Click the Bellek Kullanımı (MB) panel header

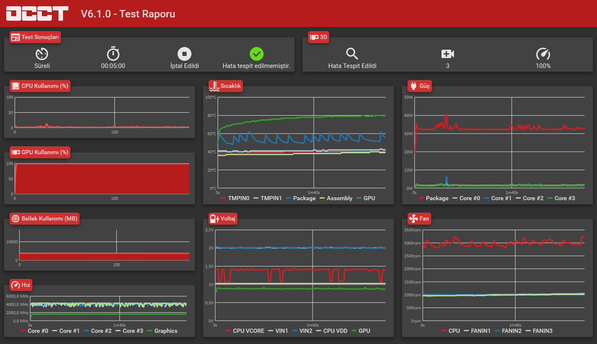[x=44, y=218]
